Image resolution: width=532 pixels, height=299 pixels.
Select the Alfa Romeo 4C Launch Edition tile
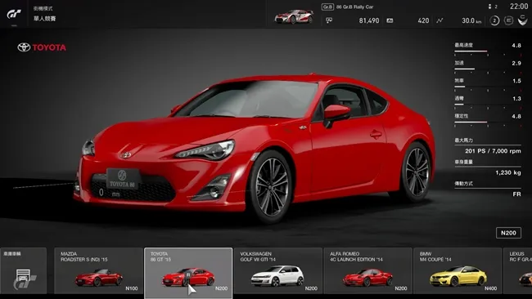click(367, 270)
